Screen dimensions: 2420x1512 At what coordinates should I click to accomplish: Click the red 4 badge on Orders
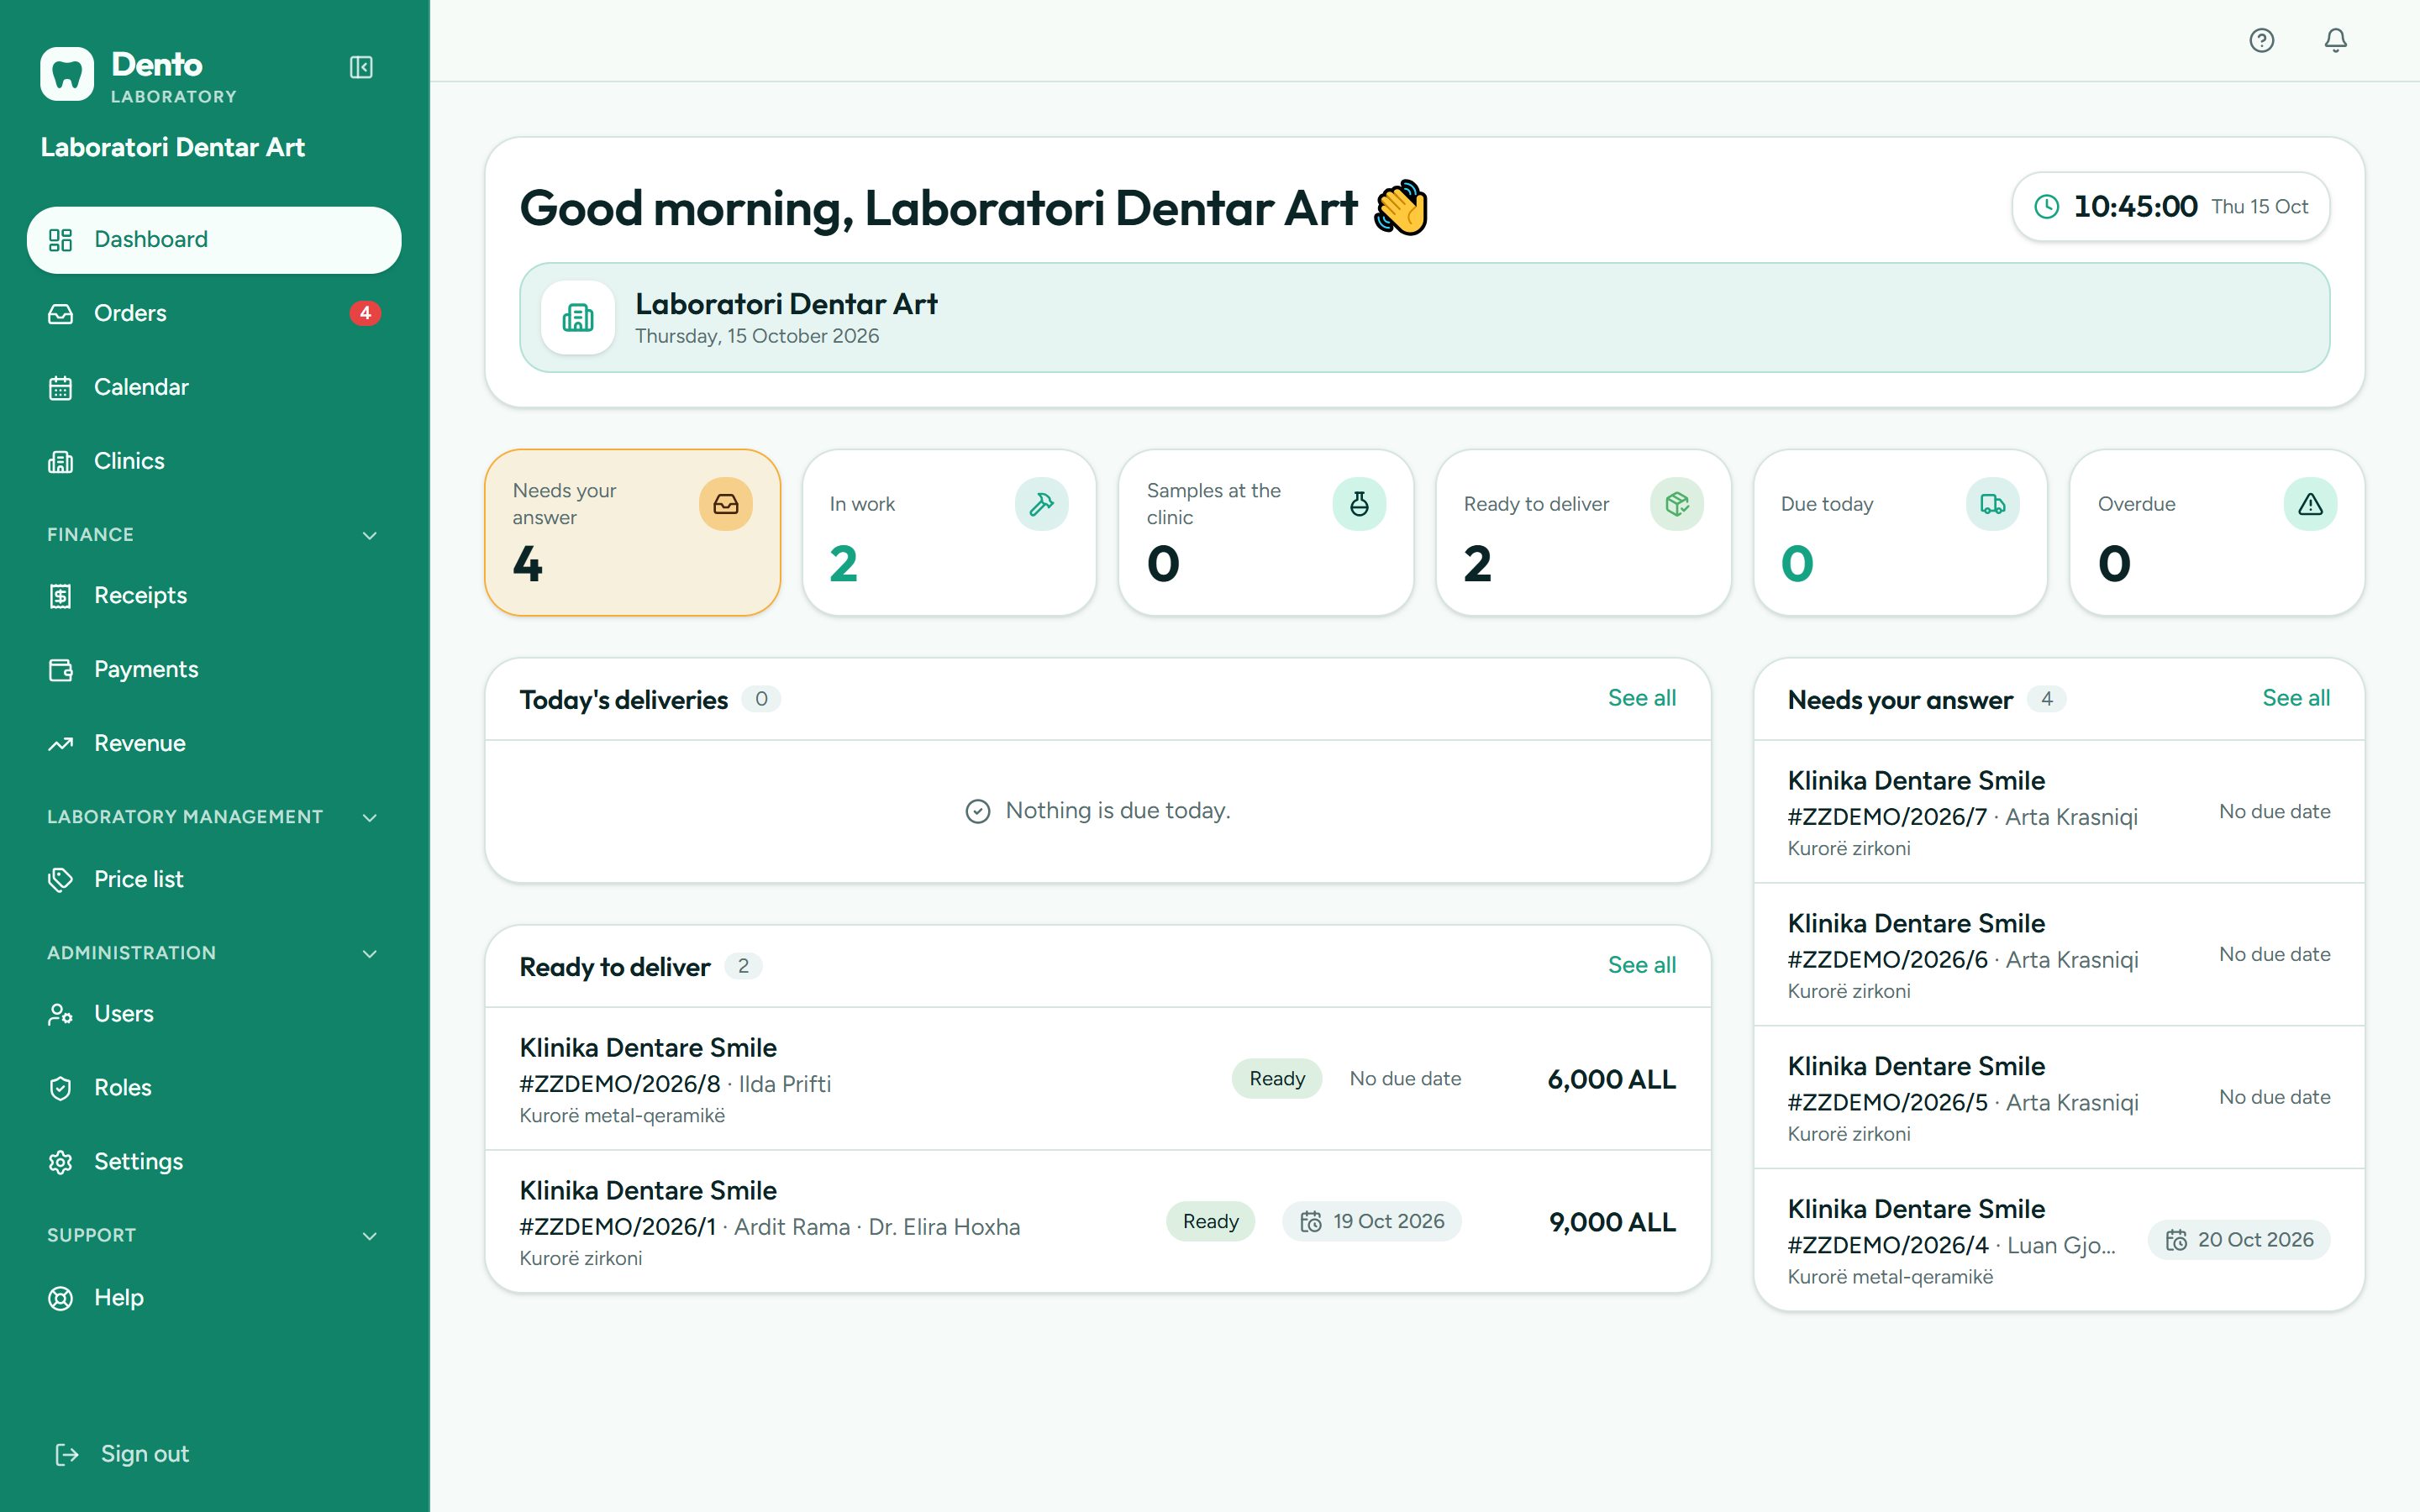tap(365, 313)
